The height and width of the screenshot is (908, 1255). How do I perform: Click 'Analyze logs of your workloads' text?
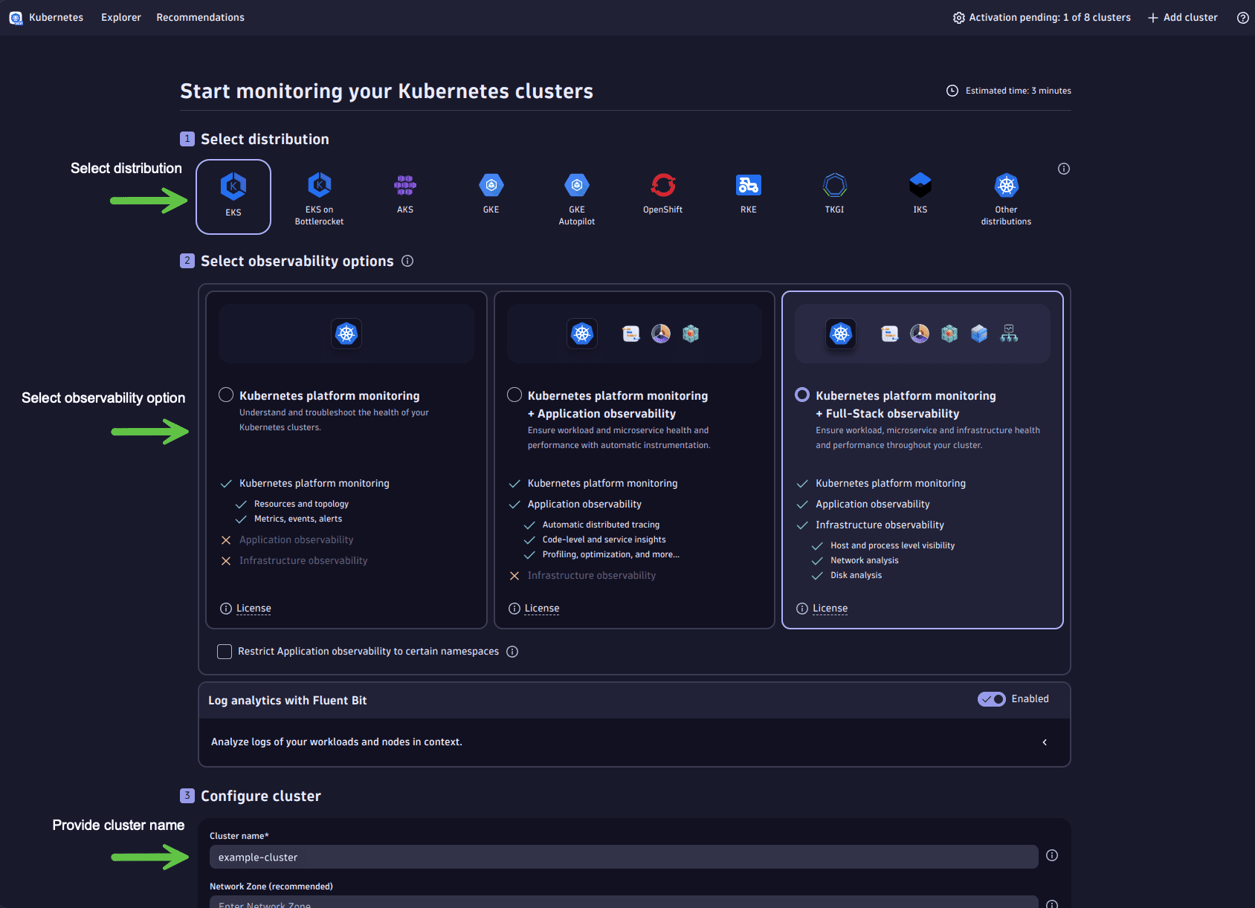(x=337, y=742)
